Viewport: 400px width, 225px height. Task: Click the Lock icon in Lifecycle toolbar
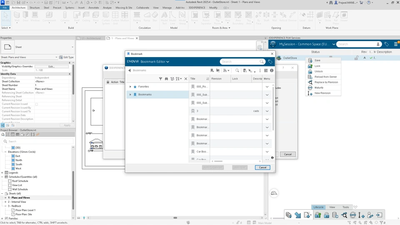tap(317, 215)
